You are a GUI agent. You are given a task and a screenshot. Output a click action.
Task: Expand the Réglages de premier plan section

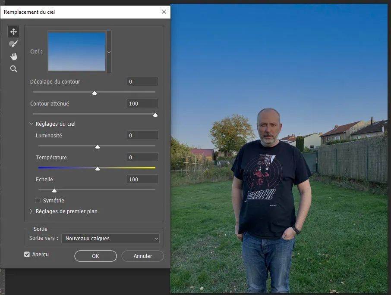click(x=31, y=211)
